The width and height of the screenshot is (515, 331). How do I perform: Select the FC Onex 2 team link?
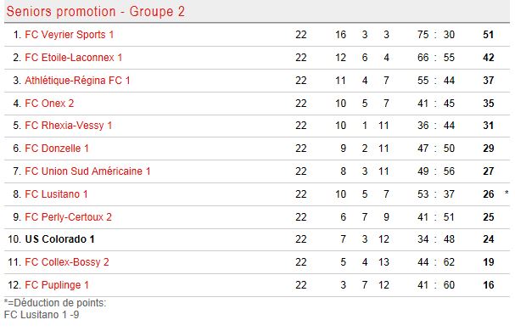[49, 104]
